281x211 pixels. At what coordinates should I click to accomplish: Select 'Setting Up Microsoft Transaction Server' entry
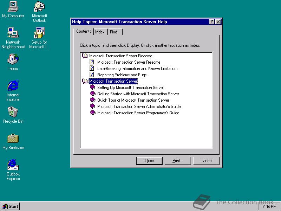(130, 88)
